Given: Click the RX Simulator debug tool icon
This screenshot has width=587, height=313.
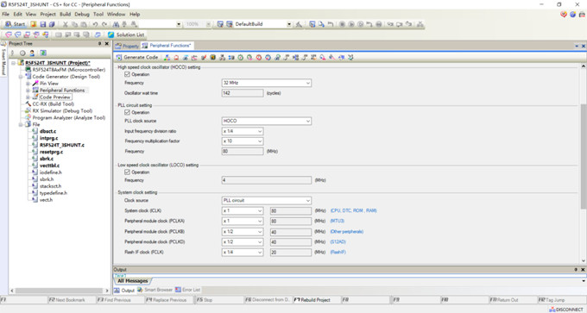Looking at the screenshot, I should (28, 110).
